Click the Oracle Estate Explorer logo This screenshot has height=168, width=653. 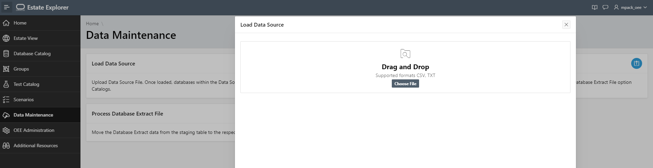click(x=42, y=7)
